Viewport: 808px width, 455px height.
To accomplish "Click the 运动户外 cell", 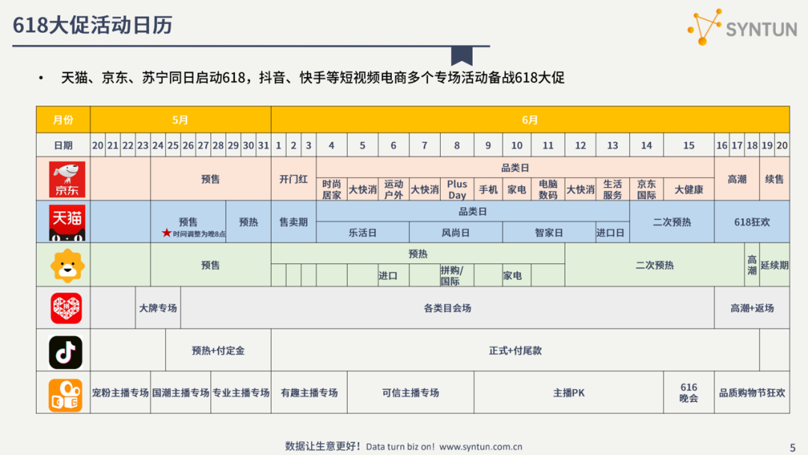I will point(394,189).
